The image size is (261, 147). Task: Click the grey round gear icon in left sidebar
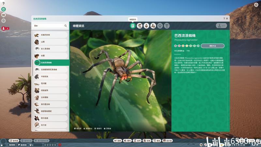coord(4,21)
